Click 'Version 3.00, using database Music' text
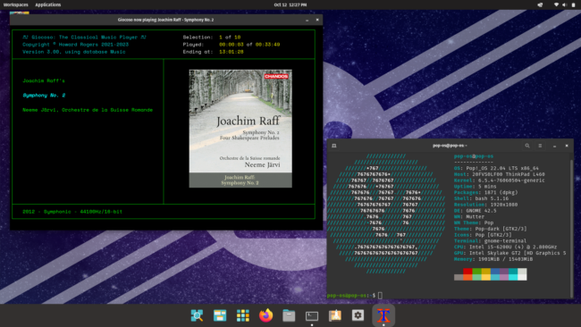This screenshot has width=581, height=327. pos(73,52)
